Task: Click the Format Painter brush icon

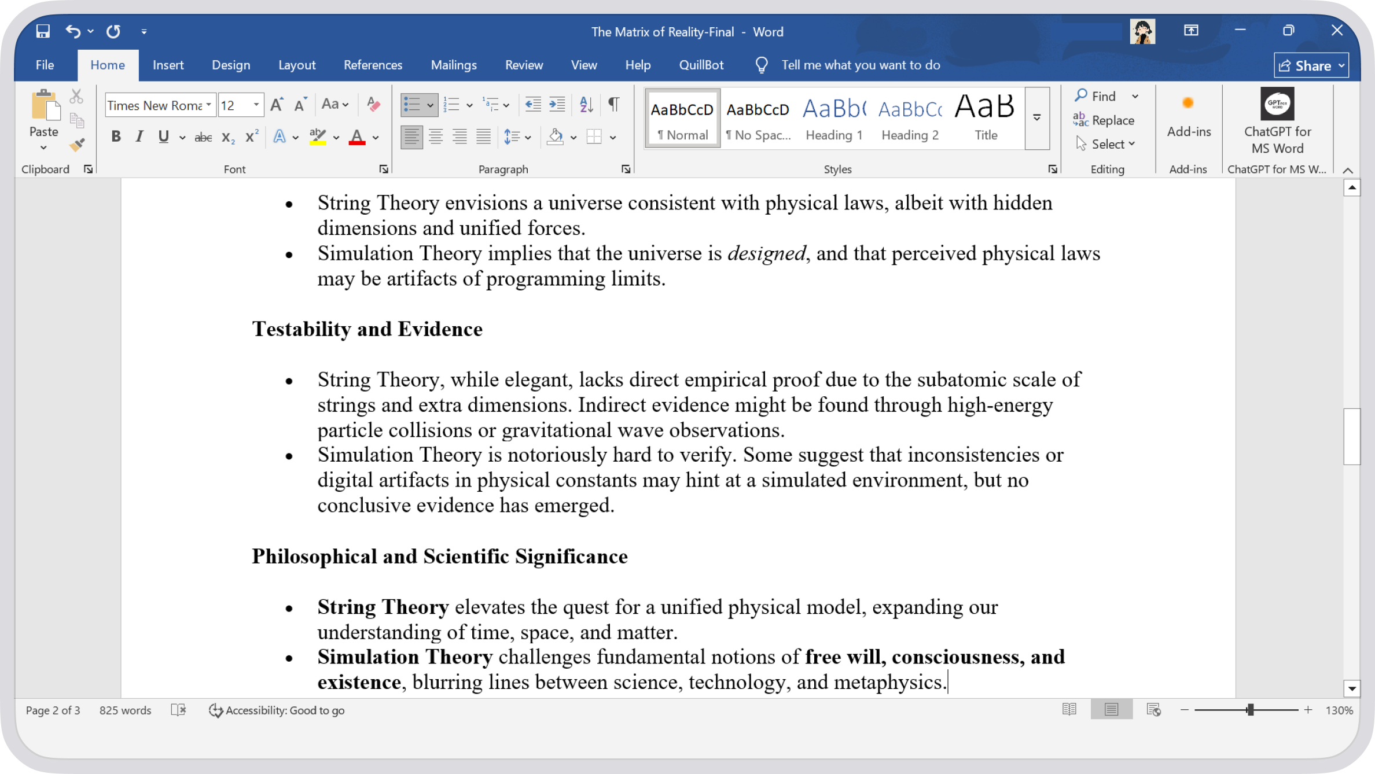Action: [x=77, y=145]
